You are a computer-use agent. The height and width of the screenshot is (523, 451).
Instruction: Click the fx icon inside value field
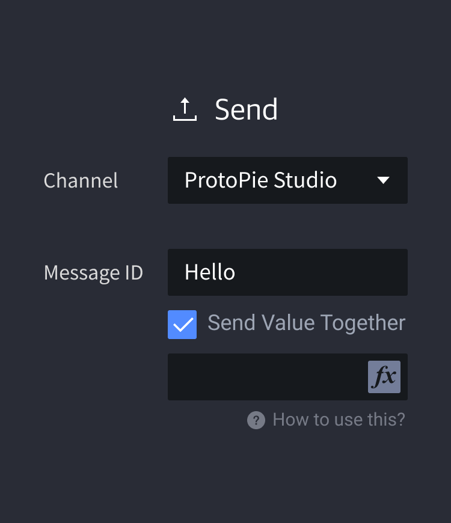384,377
